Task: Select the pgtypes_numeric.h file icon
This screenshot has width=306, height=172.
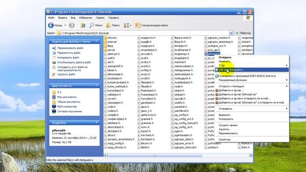Action: pos(206,38)
